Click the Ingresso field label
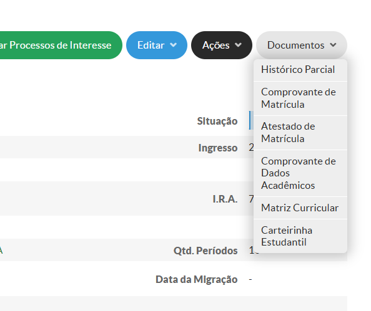The image size is (371, 311). click(x=218, y=148)
